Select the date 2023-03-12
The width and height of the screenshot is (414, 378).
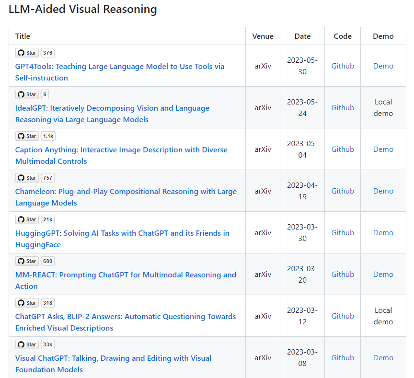tap(302, 316)
